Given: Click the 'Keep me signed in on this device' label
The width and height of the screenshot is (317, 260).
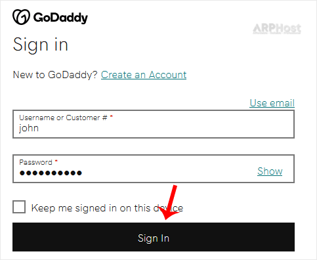Looking at the screenshot, I should [x=107, y=208].
